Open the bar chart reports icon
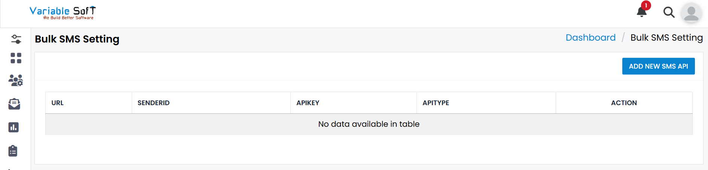708x170 pixels. 13,127
